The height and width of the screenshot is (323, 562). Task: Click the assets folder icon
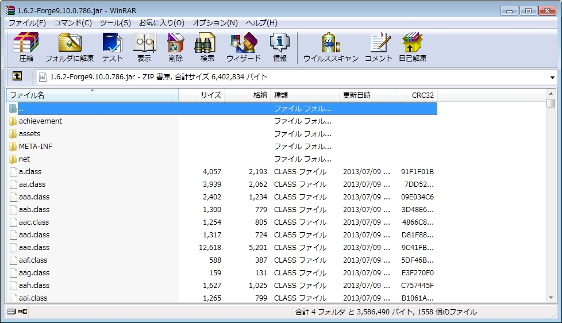pos(13,134)
